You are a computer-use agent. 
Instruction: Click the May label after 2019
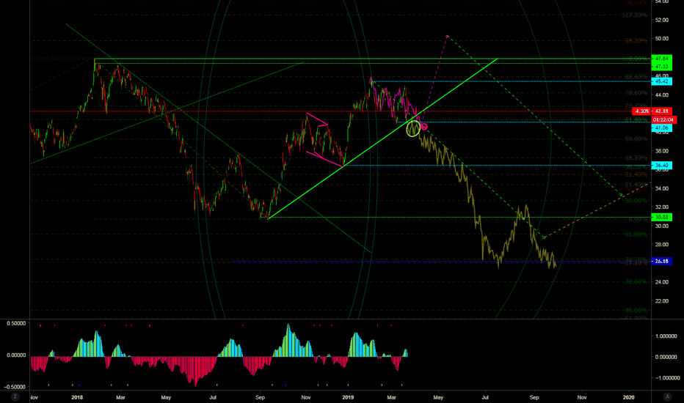[x=438, y=397]
